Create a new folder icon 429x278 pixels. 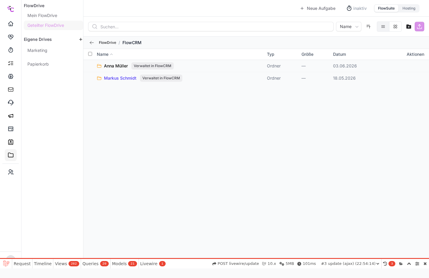(x=409, y=27)
